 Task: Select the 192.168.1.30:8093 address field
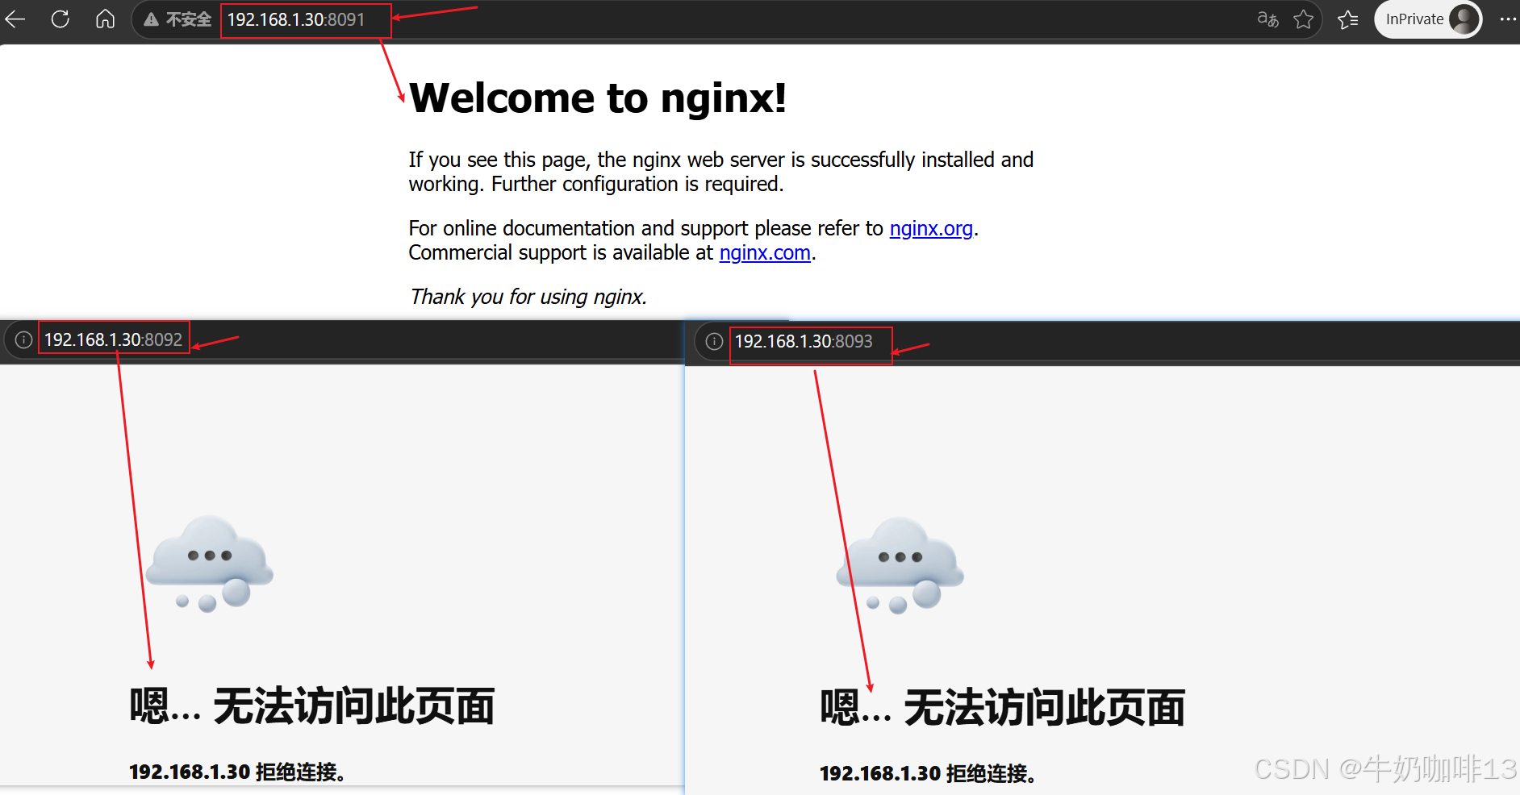(x=804, y=341)
